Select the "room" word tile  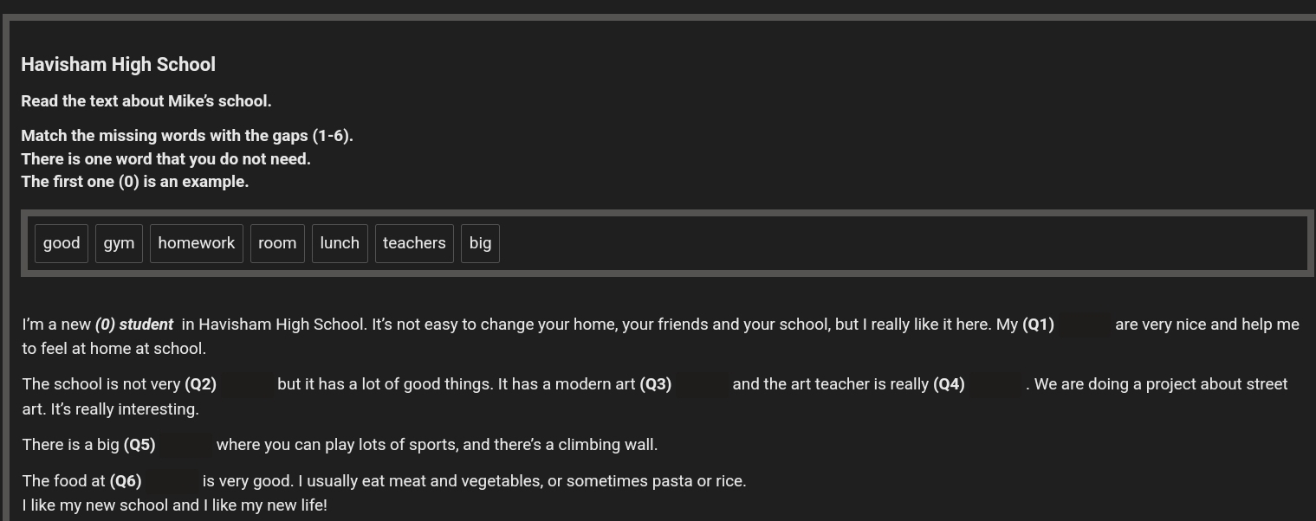[x=277, y=243]
